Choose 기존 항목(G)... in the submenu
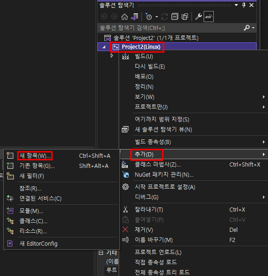The width and height of the screenshot is (268, 276). (62, 166)
